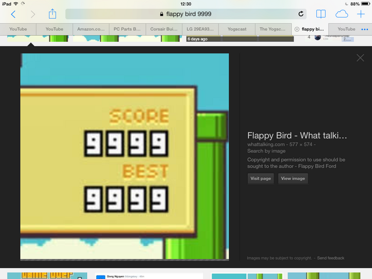Open the Search by image link

tap(266, 151)
